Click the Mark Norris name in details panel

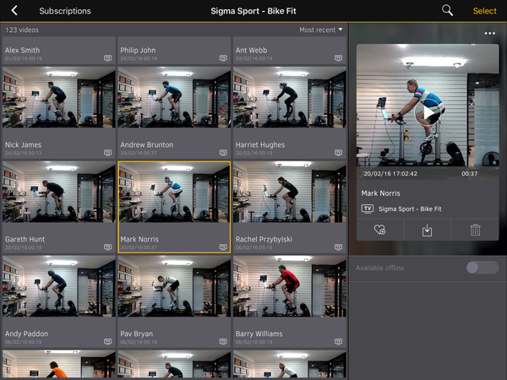point(380,193)
